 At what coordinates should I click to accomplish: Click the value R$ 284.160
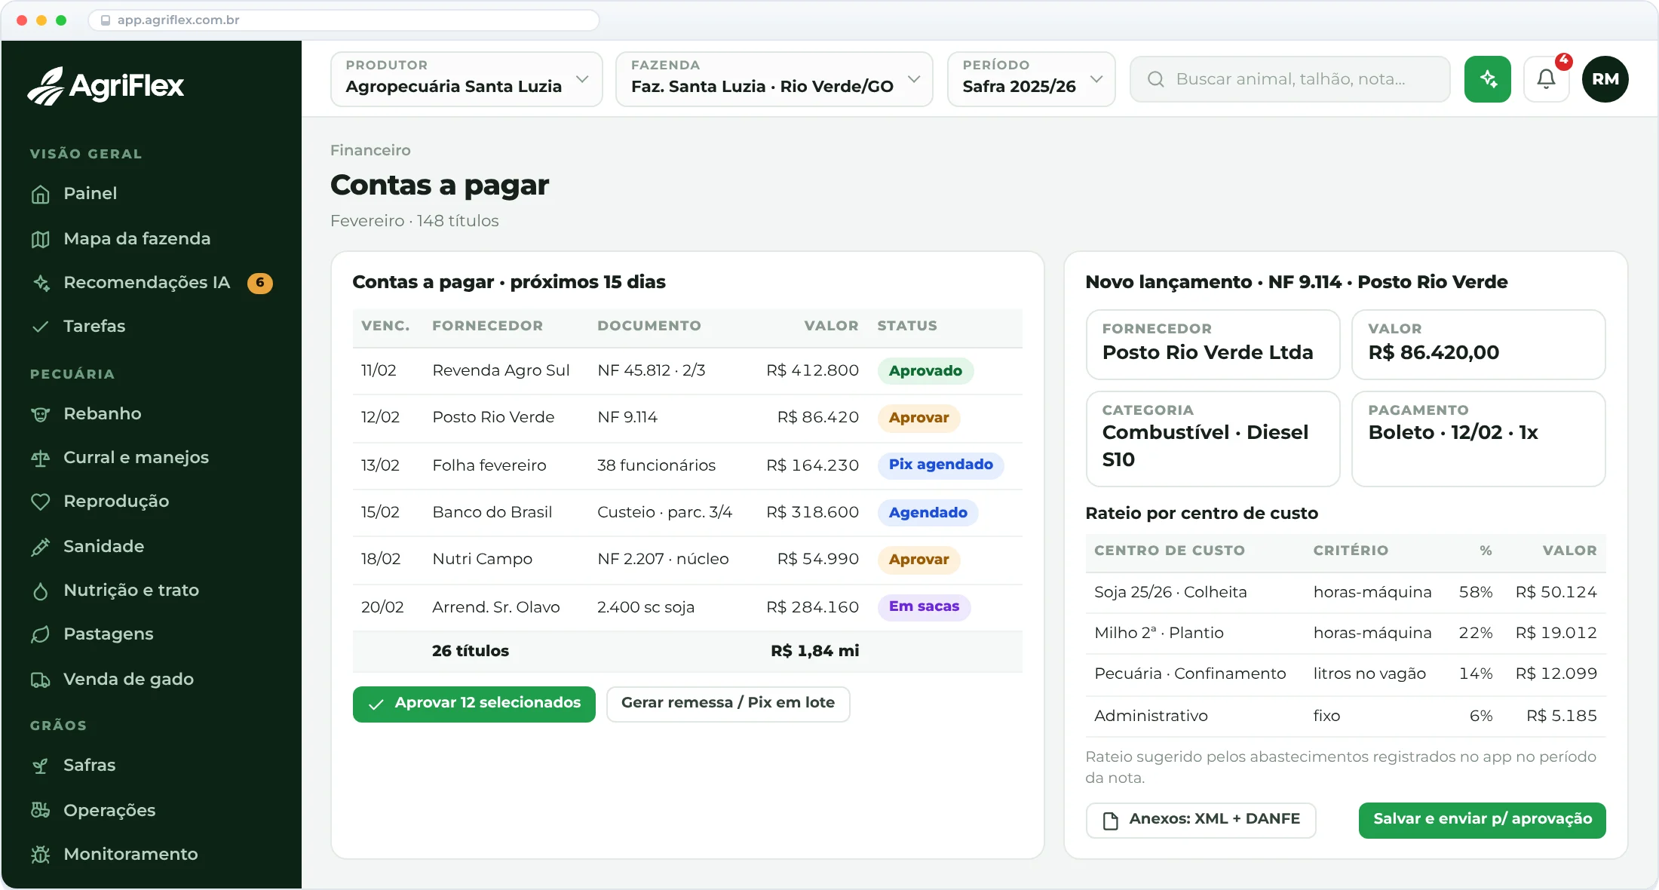pos(812,607)
